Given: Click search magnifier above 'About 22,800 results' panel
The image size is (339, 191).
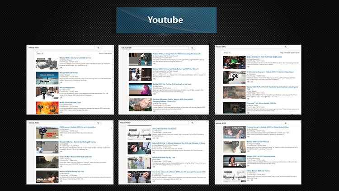Looking at the screenshot, I should coord(98,48).
